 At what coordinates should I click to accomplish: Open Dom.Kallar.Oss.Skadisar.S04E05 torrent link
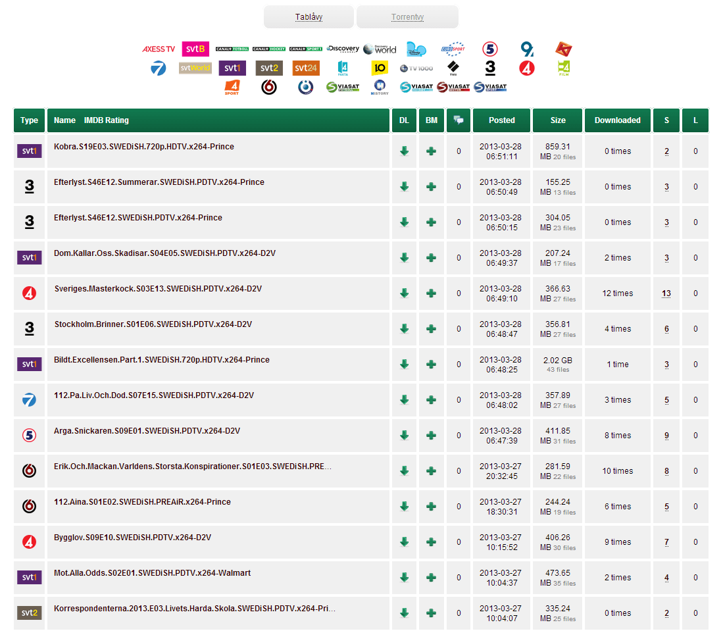pyautogui.click(x=164, y=253)
